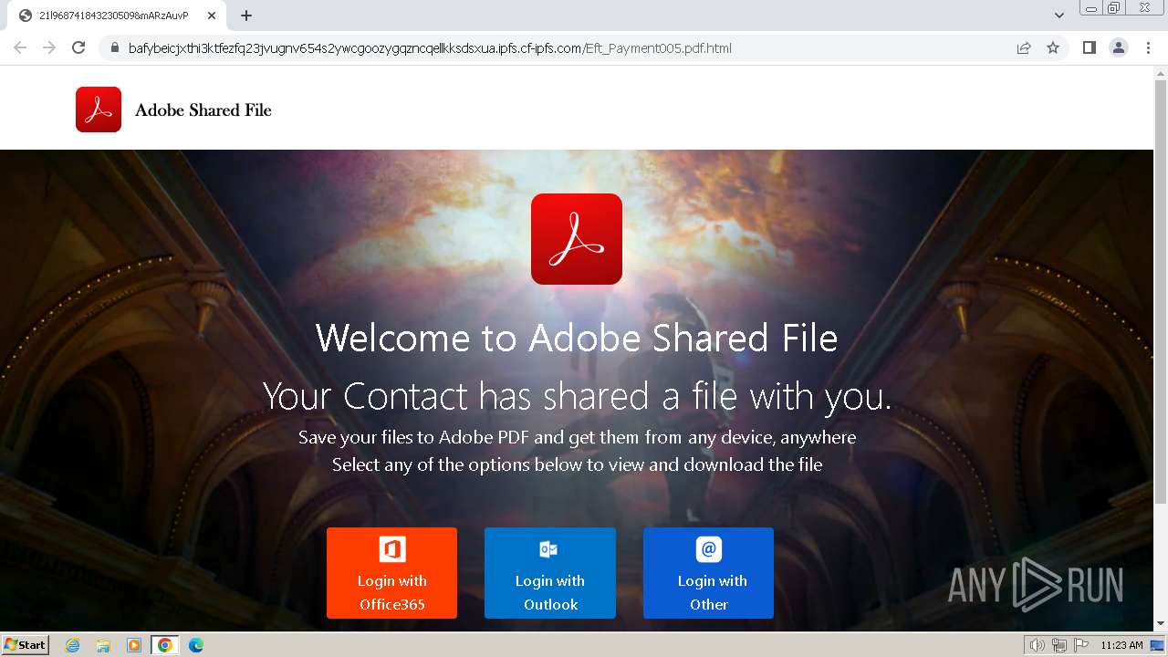
Task: Open the Windows Start menu
Action: (x=26, y=645)
